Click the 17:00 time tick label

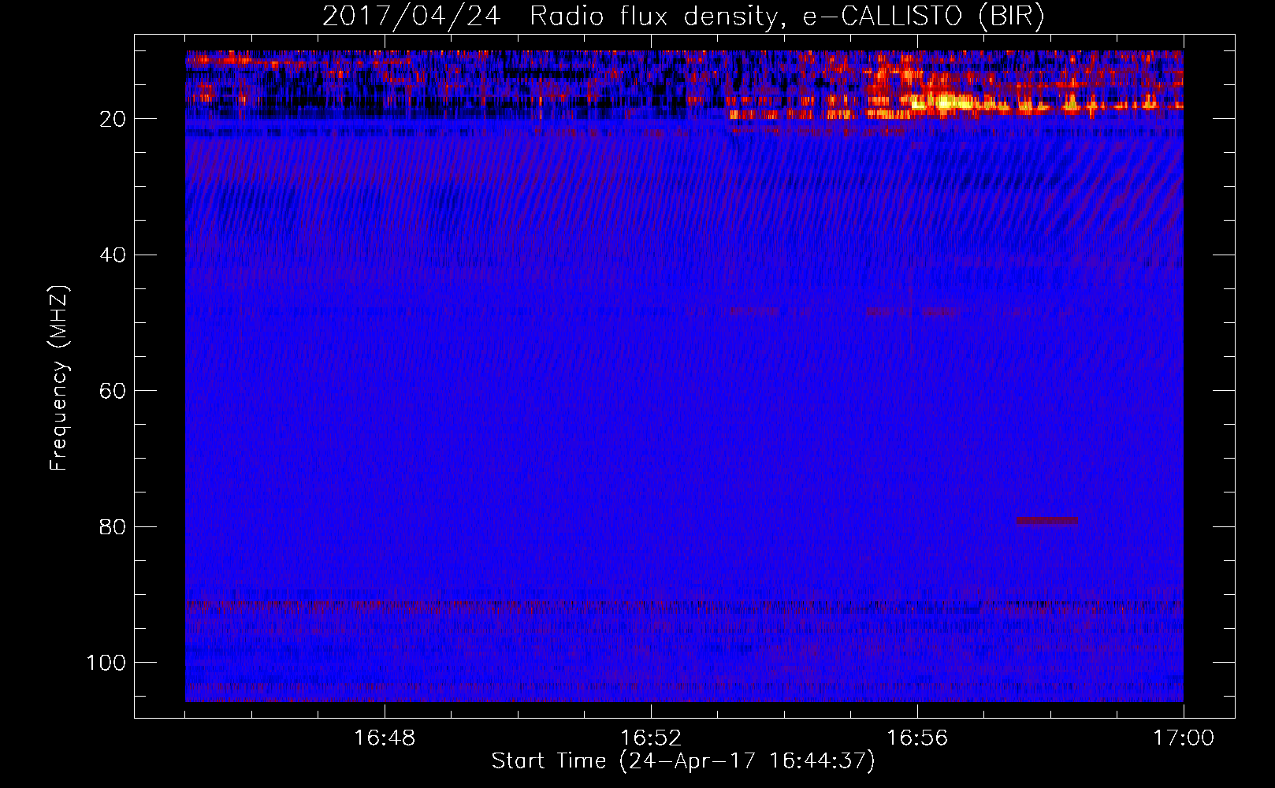[x=1184, y=738]
